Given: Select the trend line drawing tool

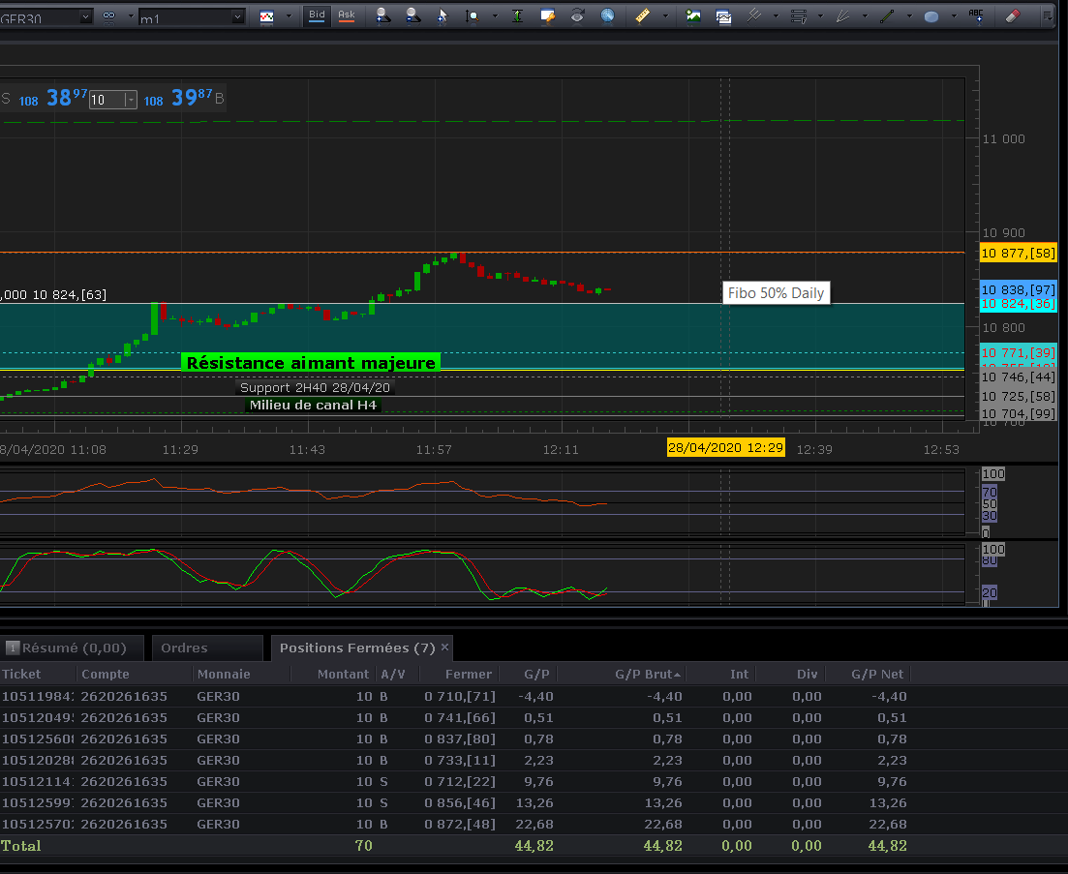Looking at the screenshot, I should click(887, 15).
